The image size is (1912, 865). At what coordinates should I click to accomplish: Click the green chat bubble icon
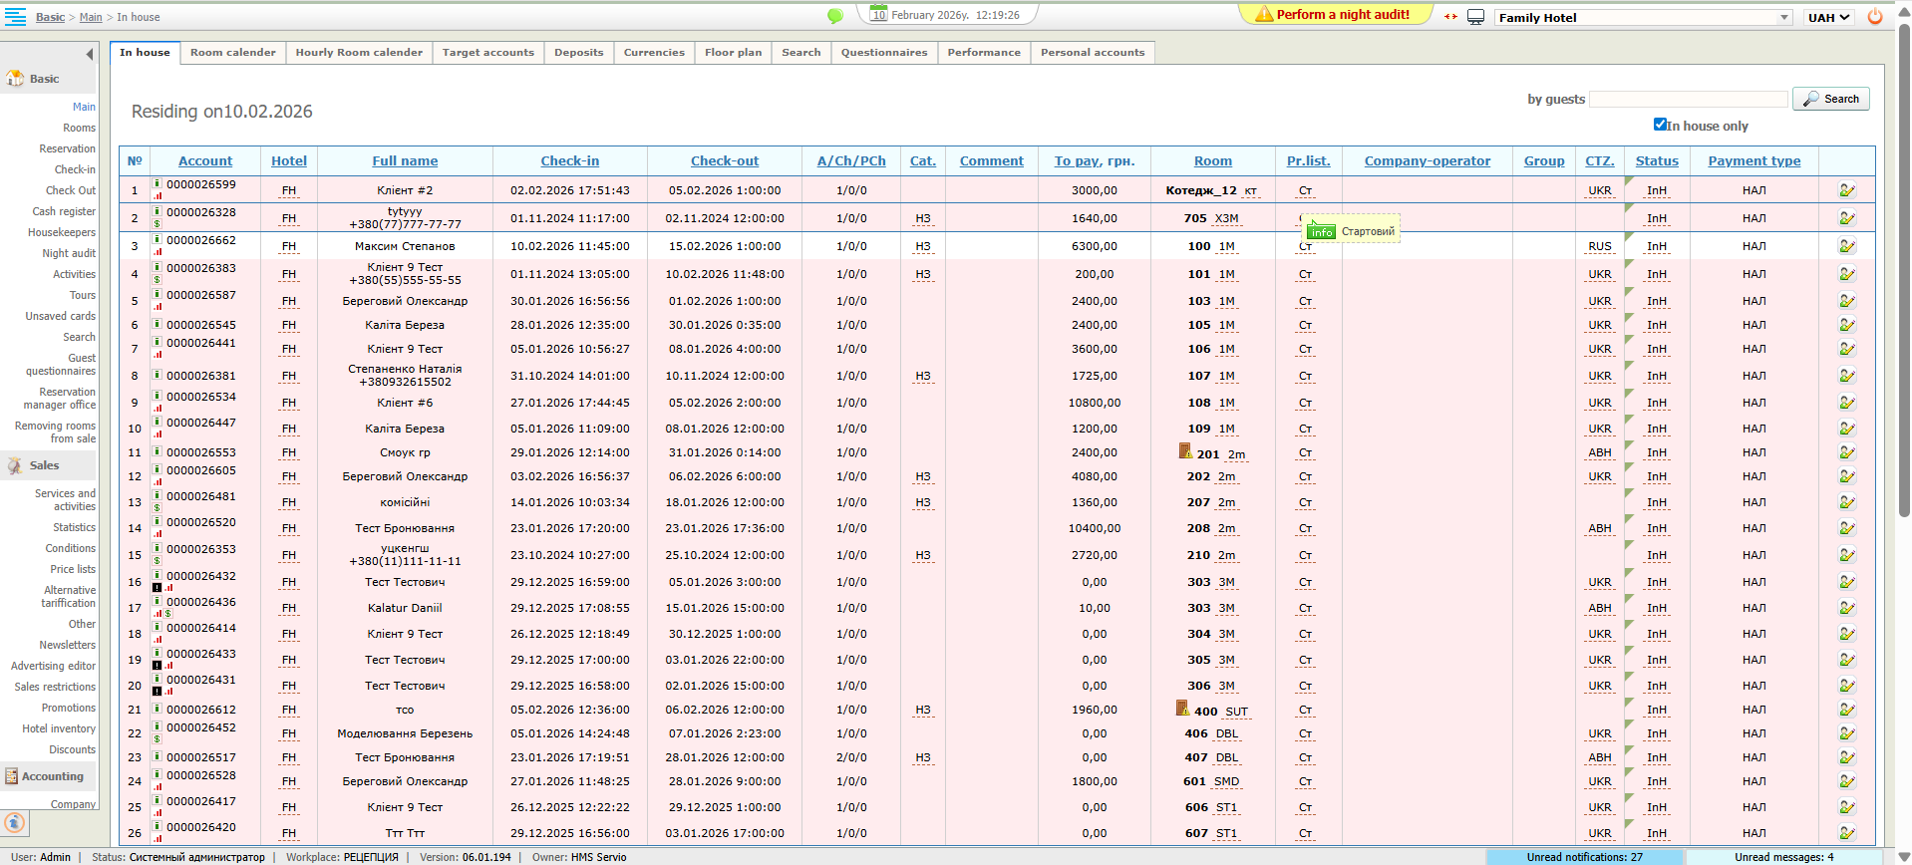[x=835, y=16]
